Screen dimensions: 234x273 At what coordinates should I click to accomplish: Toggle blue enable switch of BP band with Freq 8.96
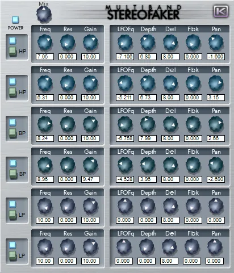[12, 163]
